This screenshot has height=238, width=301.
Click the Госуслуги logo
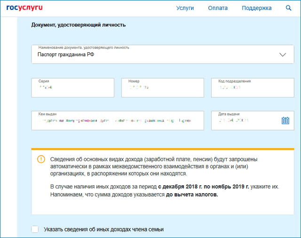tap(24, 8)
